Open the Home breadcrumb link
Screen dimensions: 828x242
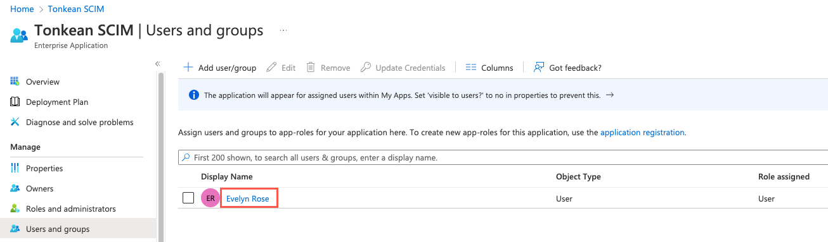[22, 9]
